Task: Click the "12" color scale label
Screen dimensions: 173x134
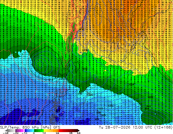Action: 44,133
